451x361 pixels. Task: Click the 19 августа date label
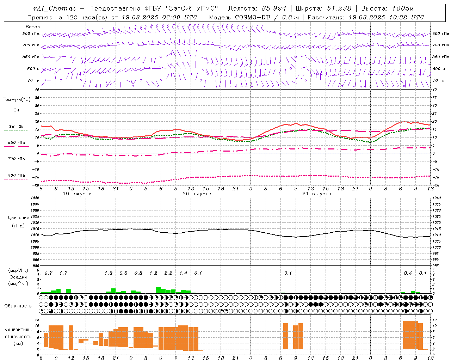click(77, 194)
